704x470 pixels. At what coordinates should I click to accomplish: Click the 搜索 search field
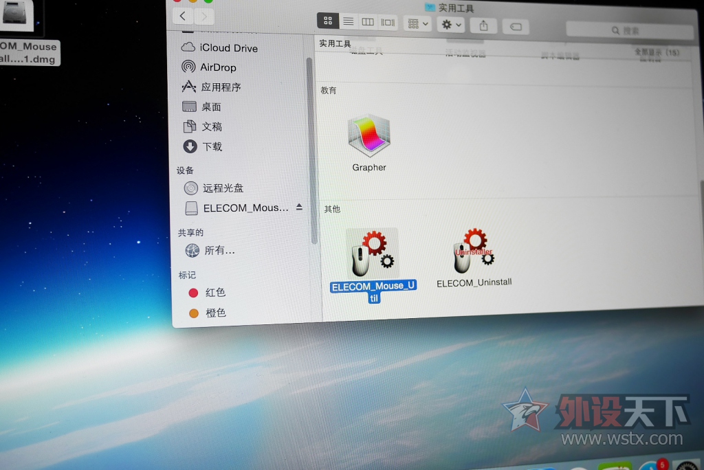point(629,31)
